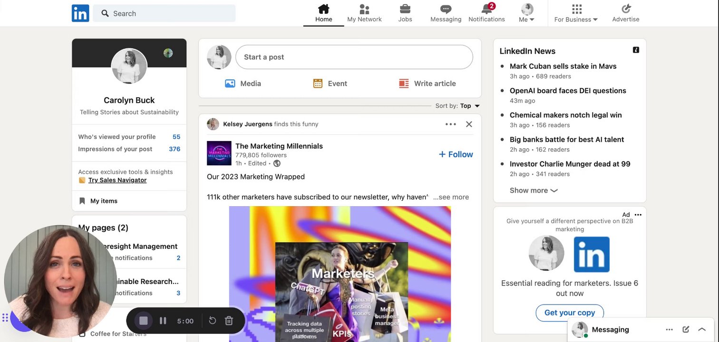Screen dimensions: 719x342
Task: Create an Event
Action: [x=330, y=84]
